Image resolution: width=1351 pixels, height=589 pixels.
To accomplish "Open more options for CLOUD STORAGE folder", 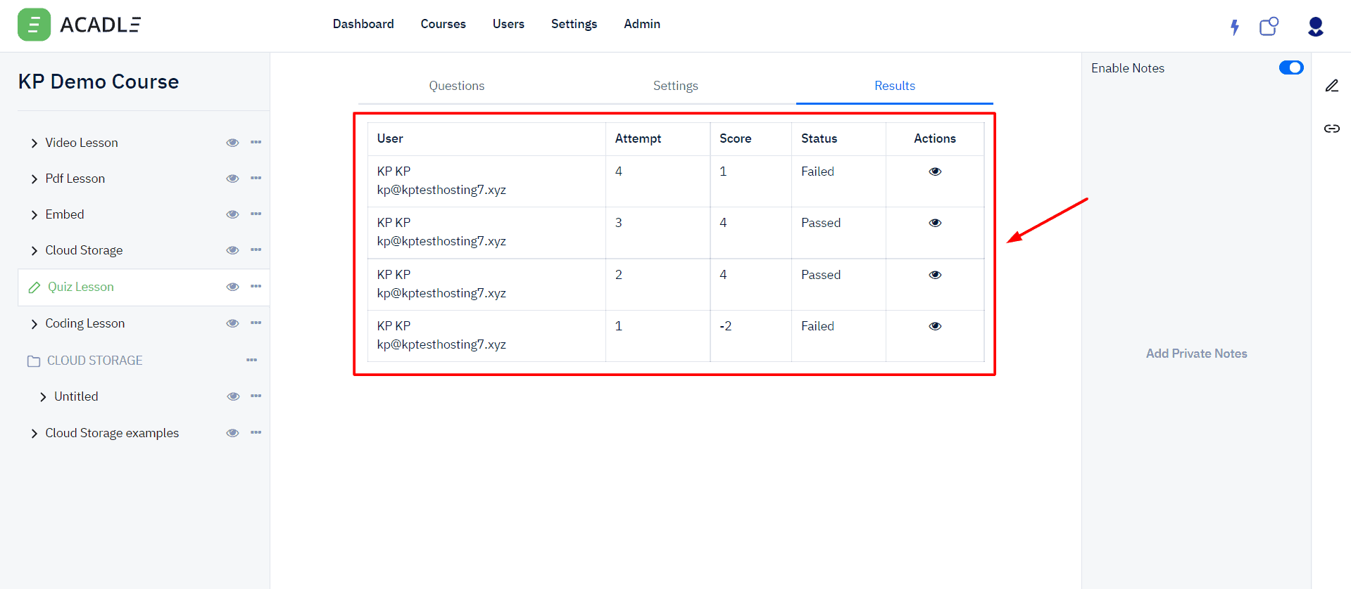I will [x=251, y=361].
